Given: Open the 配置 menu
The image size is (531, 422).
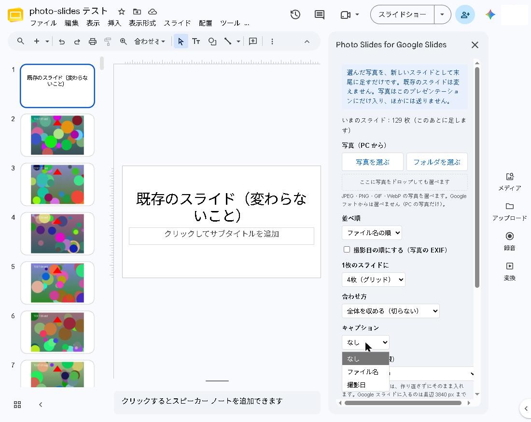Looking at the screenshot, I should [x=205, y=23].
